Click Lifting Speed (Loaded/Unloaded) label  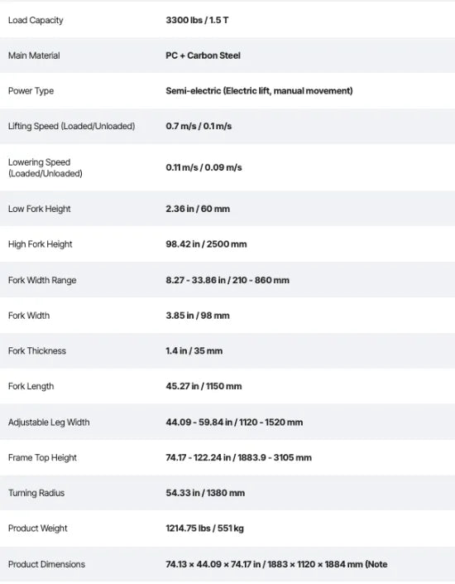pos(71,126)
